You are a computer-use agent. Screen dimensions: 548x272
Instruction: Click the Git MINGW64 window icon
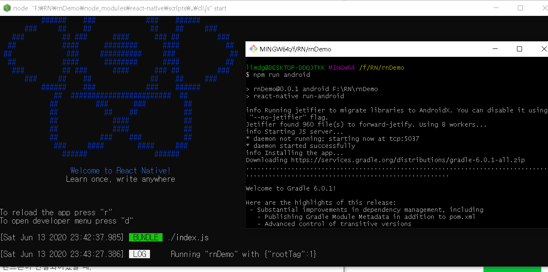[253, 49]
